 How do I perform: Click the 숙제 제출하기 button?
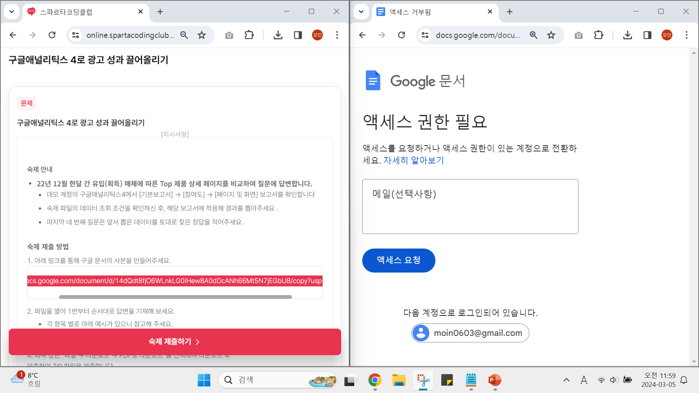(175, 342)
